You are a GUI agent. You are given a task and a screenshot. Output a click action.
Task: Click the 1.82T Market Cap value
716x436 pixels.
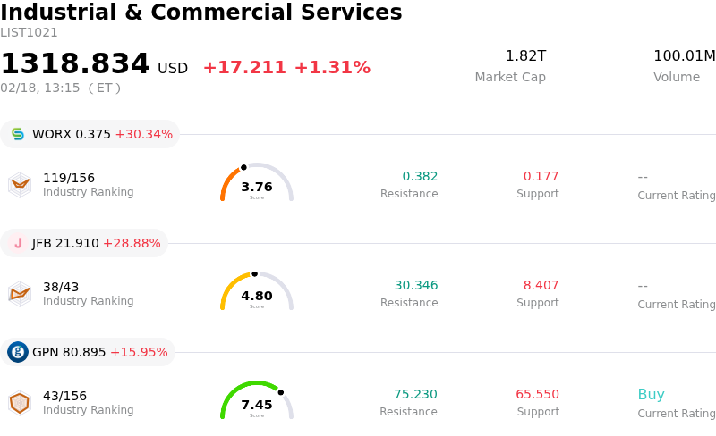525,56
